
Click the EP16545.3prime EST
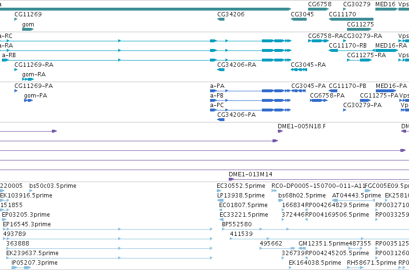click(x=108, y=229)
